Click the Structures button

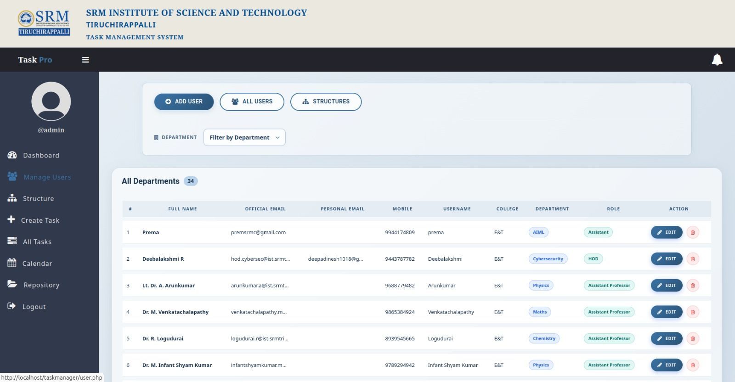[326, 101]
